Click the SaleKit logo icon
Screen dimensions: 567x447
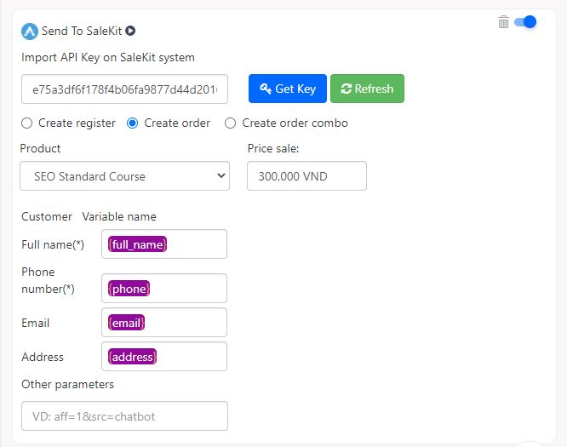pyautogui.click(x=30, y=32)
